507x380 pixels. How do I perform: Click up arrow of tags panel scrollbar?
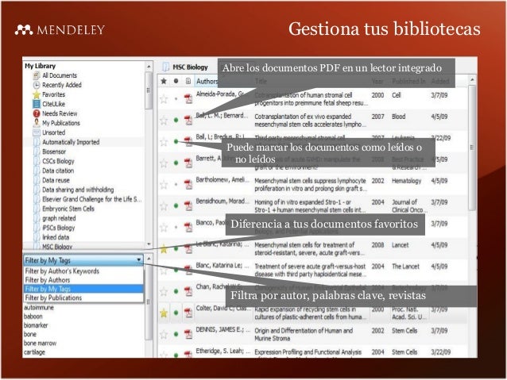click(x=149, y=259)
